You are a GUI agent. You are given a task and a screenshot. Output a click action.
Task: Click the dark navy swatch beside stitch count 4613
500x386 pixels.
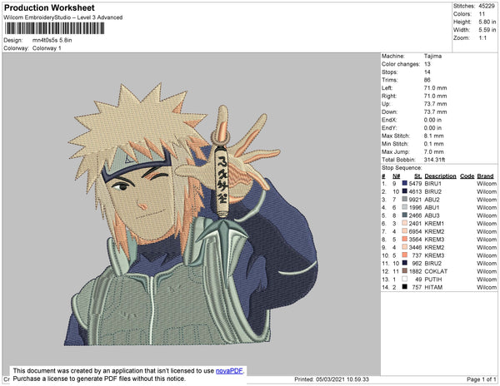tap(405, 191)
